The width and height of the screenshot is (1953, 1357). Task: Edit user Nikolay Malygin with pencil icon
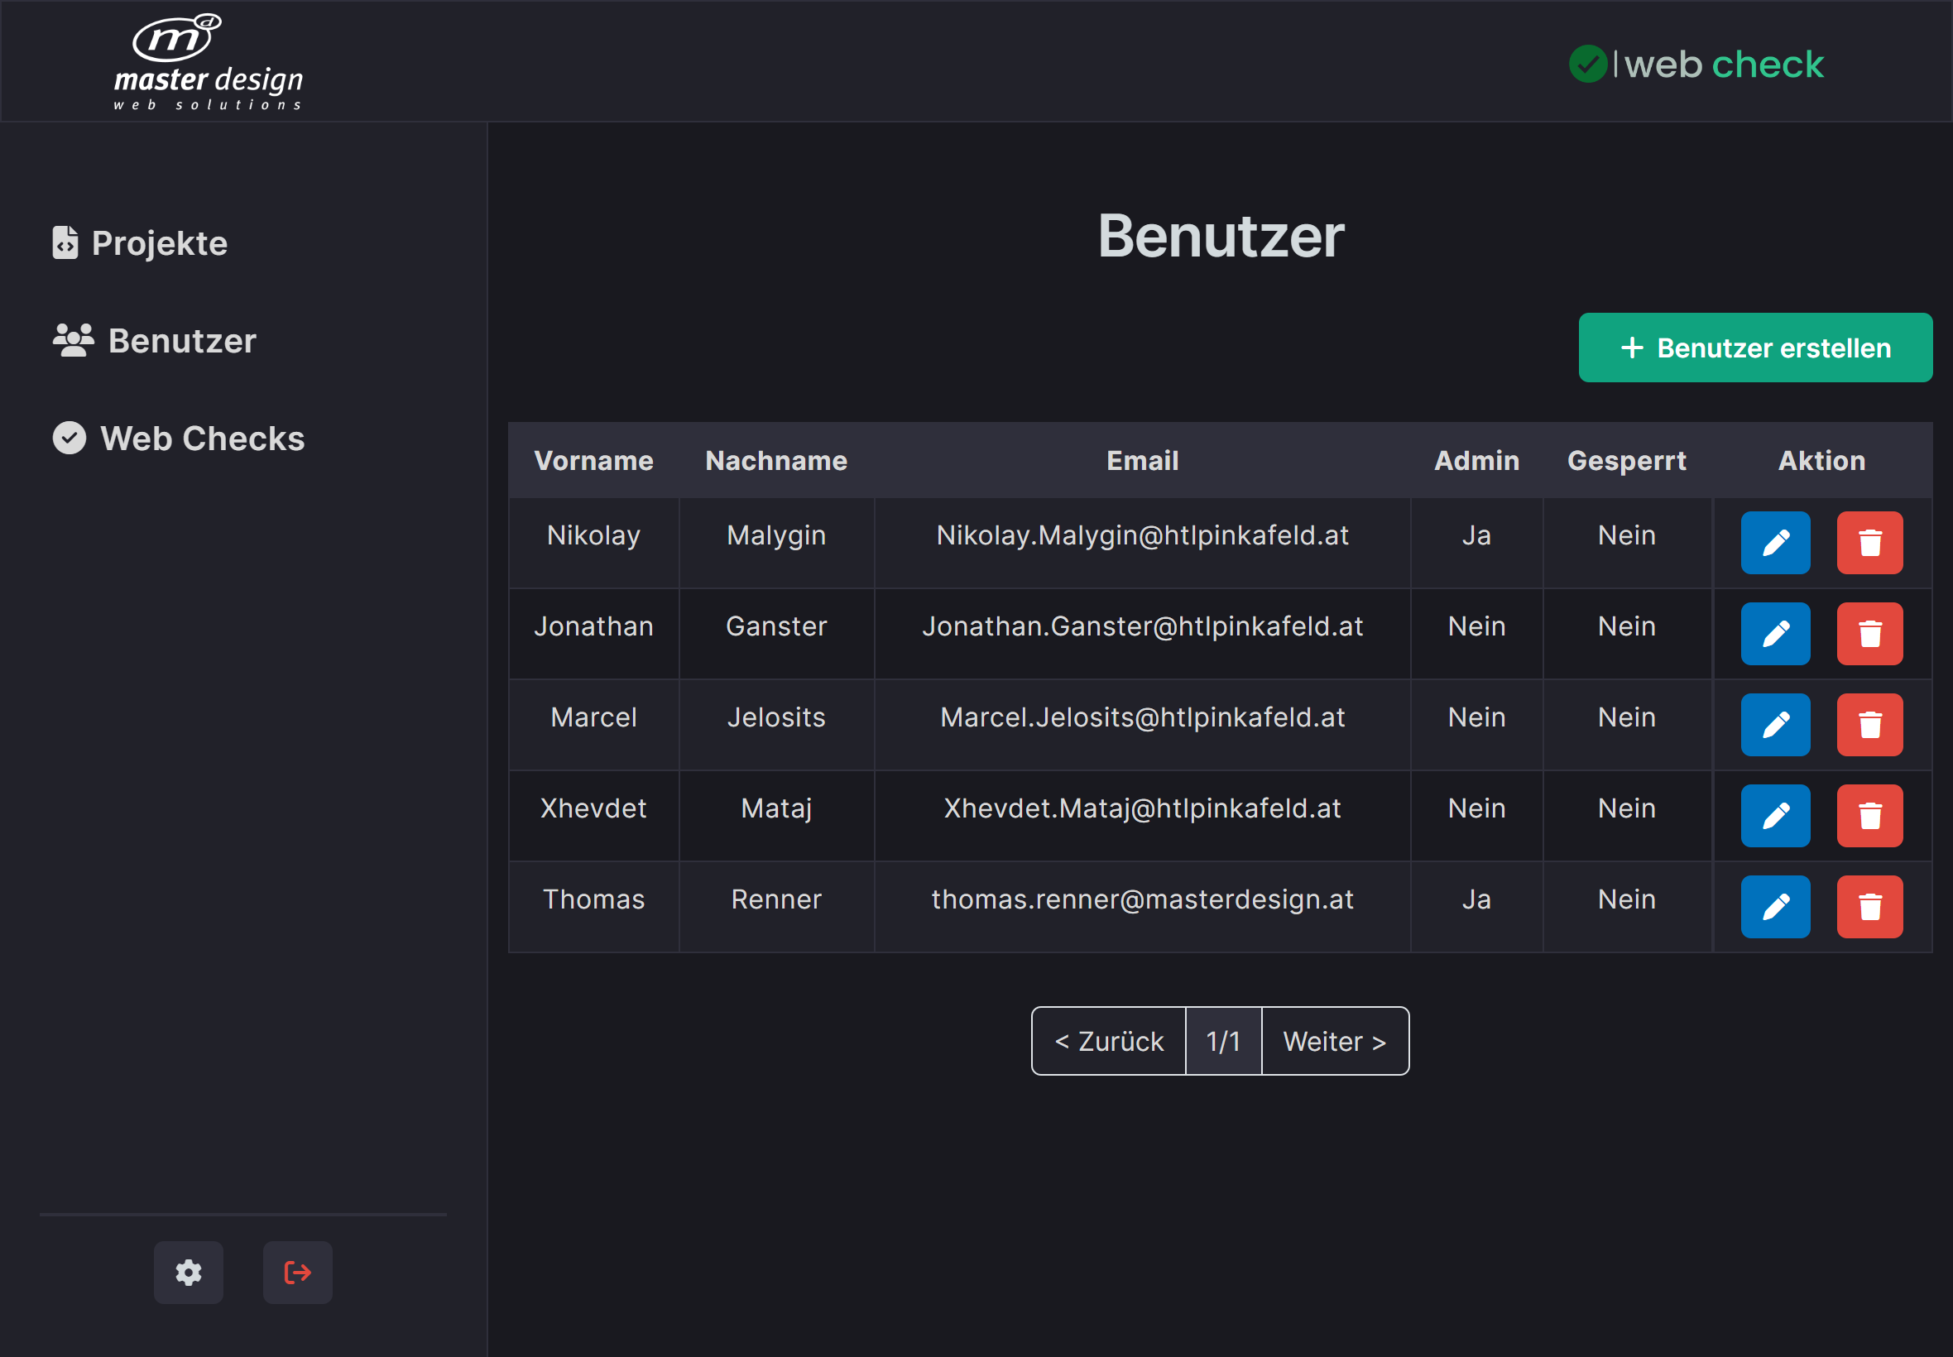click(1774, 543)
